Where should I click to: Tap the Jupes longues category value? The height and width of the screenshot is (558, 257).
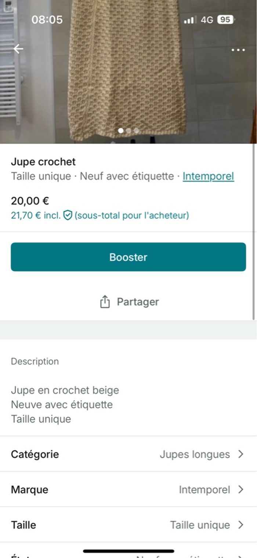tap(195, 454)
